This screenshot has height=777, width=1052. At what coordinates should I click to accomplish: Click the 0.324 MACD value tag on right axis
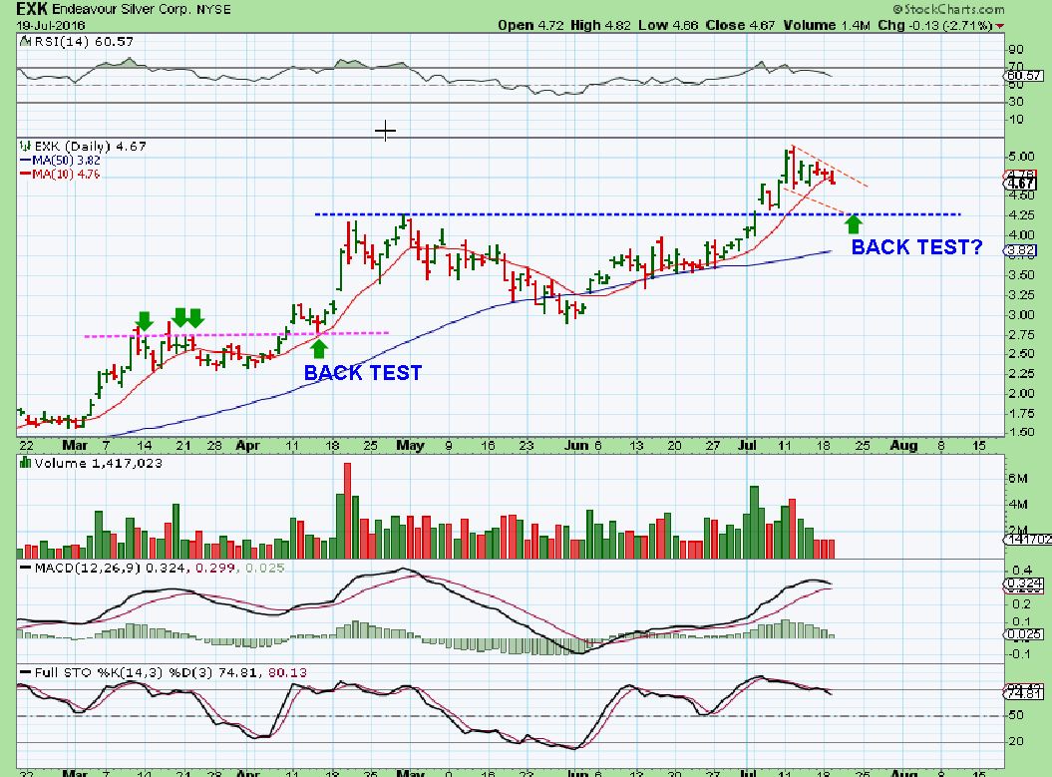point(1024,583)
